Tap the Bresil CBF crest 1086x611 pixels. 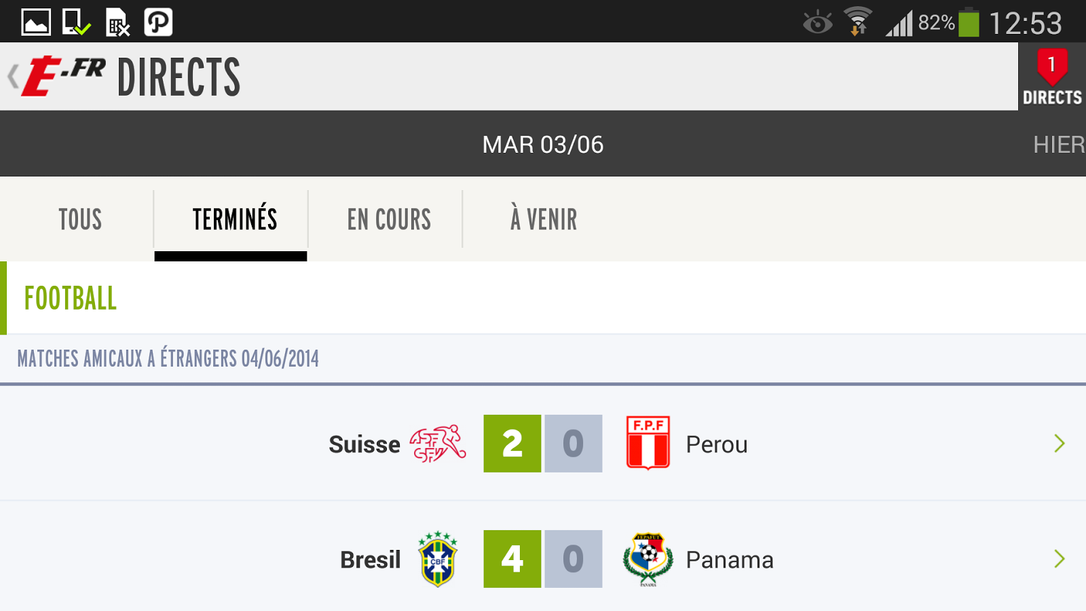point(438,559)
